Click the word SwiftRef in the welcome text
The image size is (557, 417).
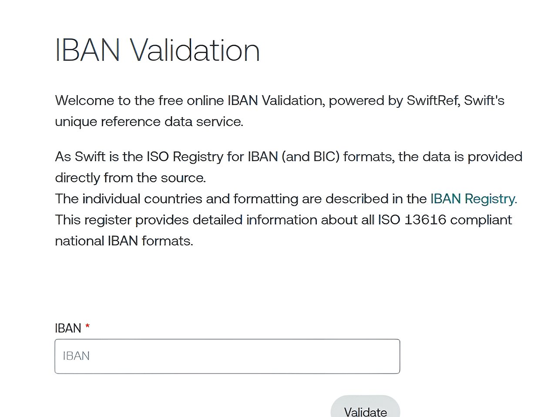[433, 101]
